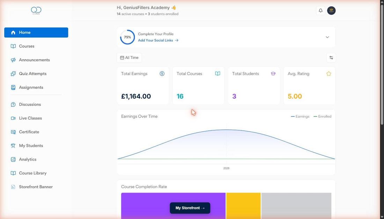Screen dimensions: 384x219
Task: Open Quiz Attempts in sidebar
Action: point(36,74)
